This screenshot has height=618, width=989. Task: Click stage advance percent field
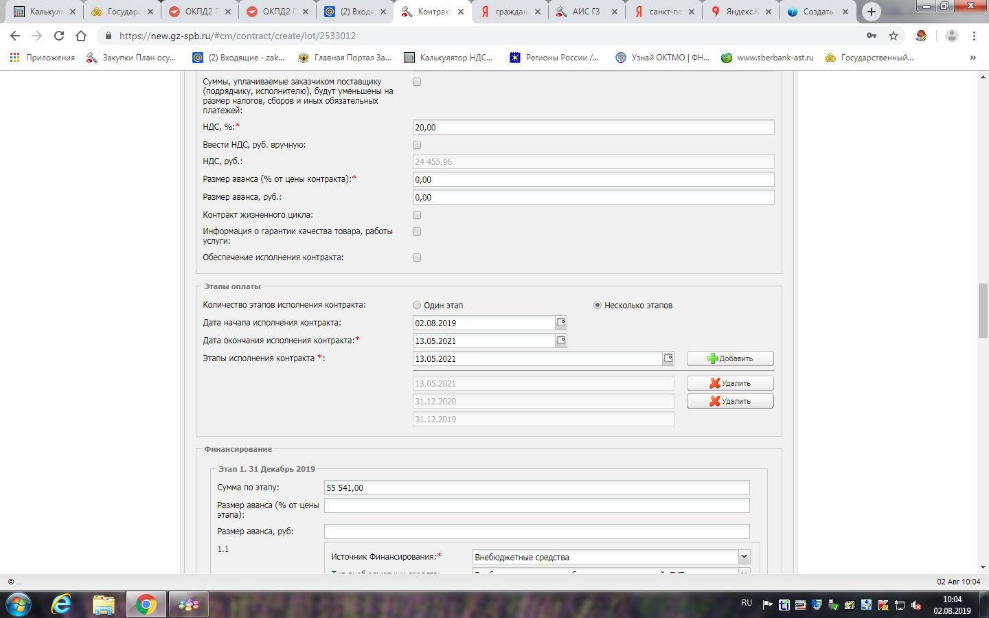(537, 505)
